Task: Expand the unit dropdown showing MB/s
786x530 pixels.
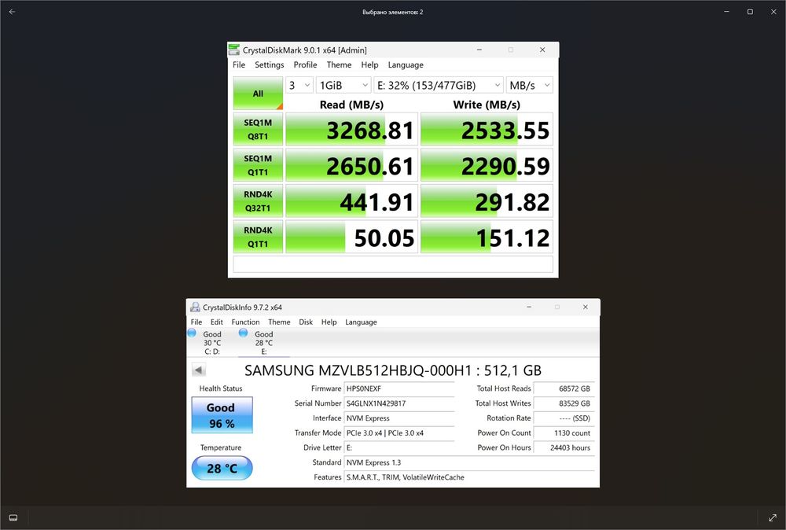Action: click(529, 85)
